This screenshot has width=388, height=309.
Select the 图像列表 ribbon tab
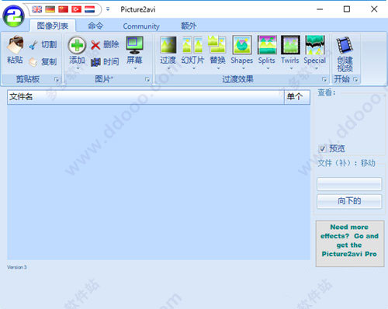tap(53, 26)
